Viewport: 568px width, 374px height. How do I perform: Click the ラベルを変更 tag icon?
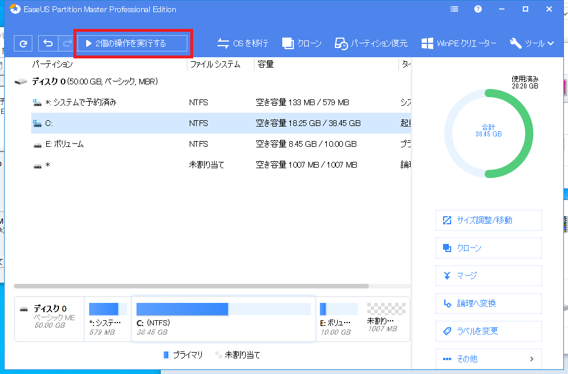tap(446, 331)
